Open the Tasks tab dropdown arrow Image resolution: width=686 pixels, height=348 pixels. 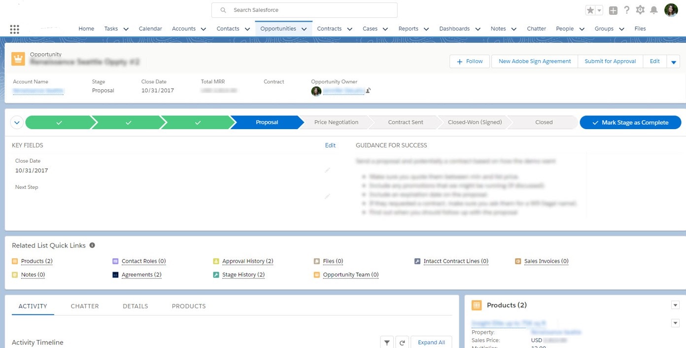click(126, 29)
